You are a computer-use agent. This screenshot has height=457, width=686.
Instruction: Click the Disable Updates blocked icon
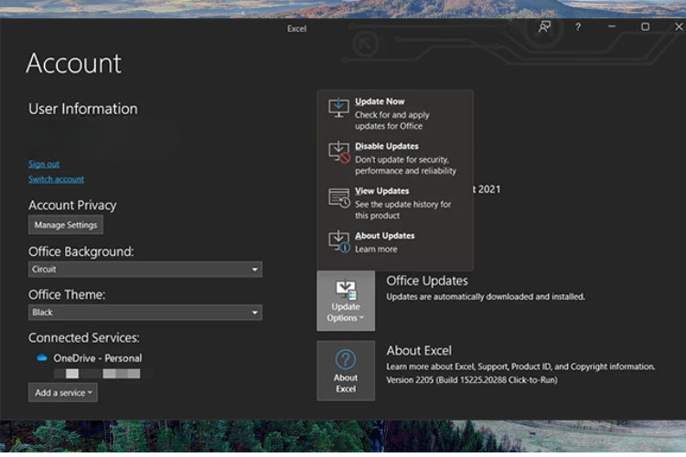pyautogui.click(x=338, y=153)
